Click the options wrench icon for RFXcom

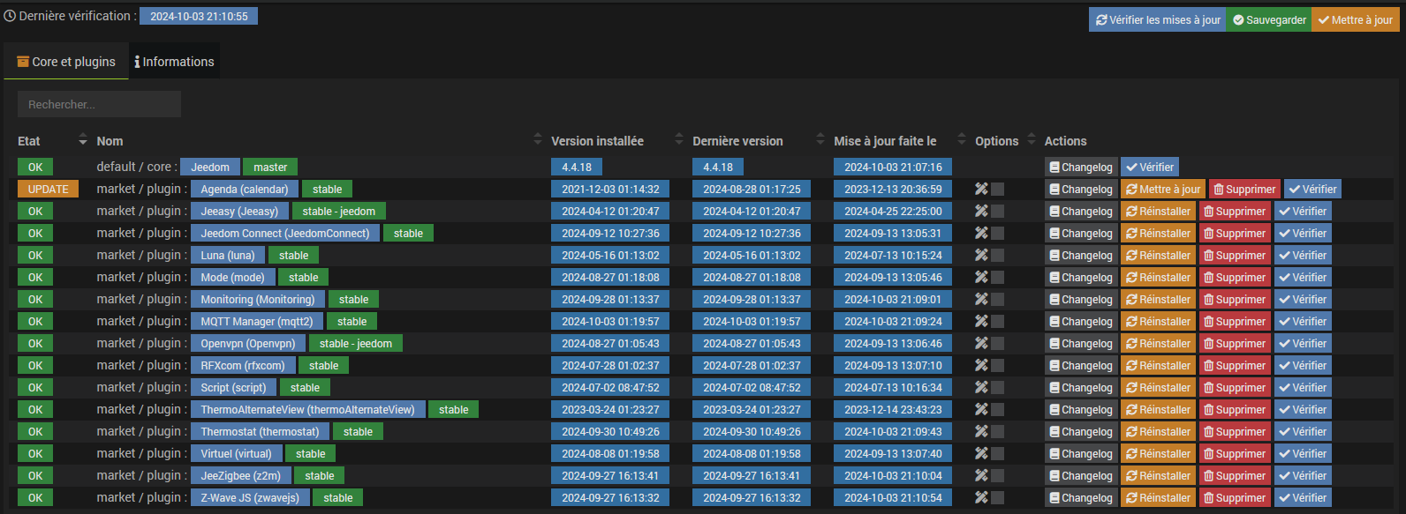tap(981, 365)
